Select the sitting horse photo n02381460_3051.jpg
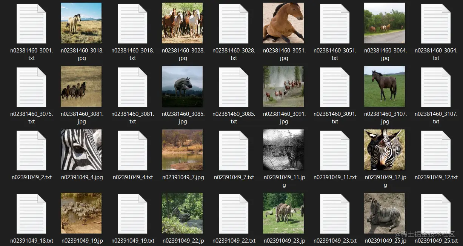The width and height of the screenshot is (463, 246). coord(283,23)
